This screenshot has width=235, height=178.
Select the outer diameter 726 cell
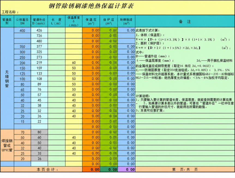click(39, 36)
